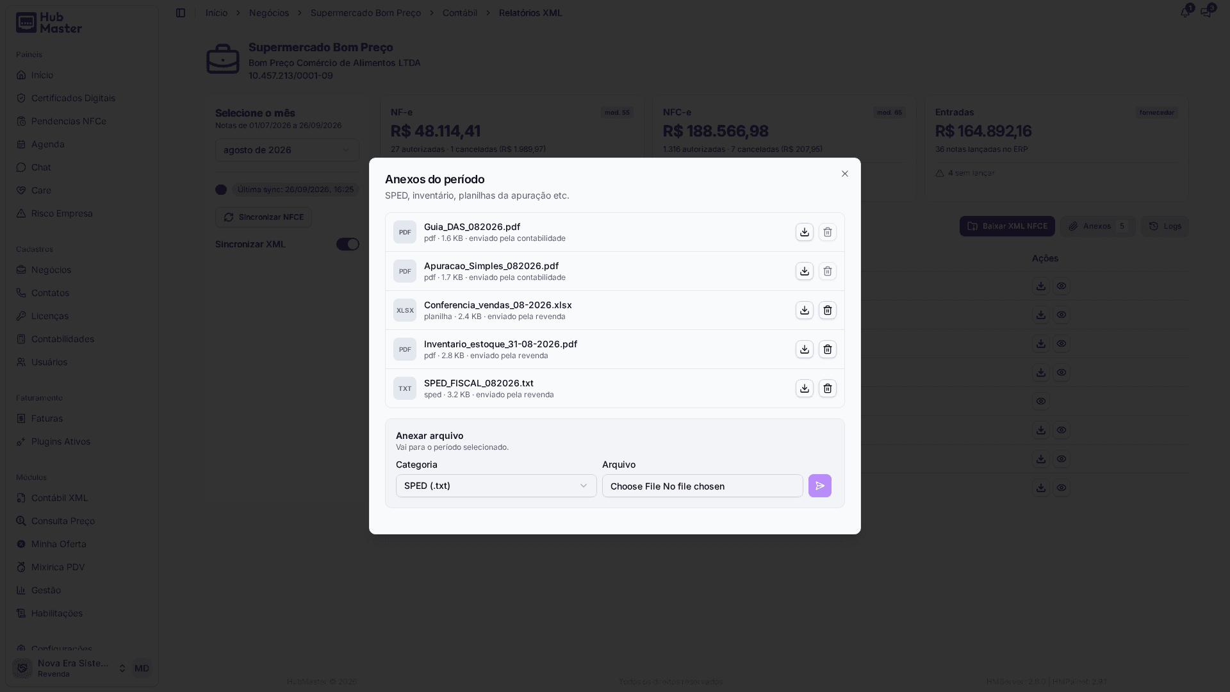The image size is (1230, 692).
Task: Click Contábil breadcrumb link
Action: tap(460, 13)
